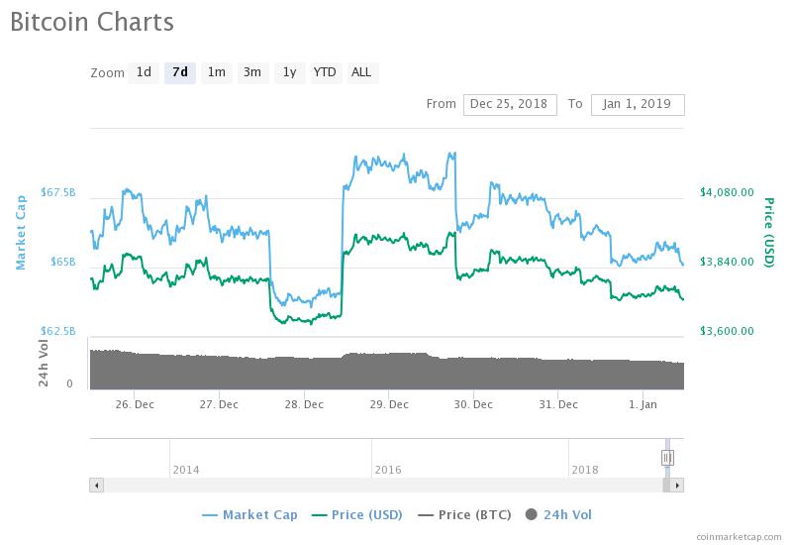Switch zoom to 1m
This screenshot has height=545, width=792.
[216, 72]
